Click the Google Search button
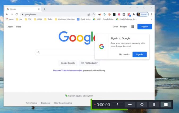Image resolution: width=179 pixels, height=113 pixels. pos(68,63)
